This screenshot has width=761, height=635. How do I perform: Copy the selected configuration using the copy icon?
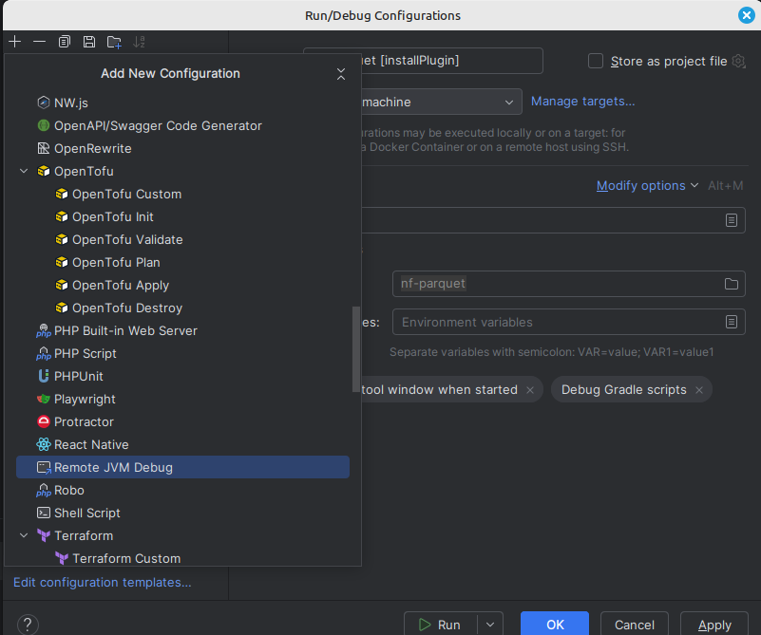click(63, 42)
